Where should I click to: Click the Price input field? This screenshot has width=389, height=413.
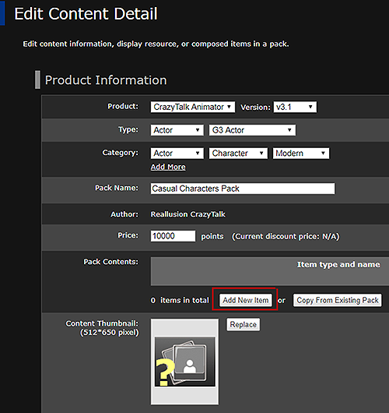[x=173, y=236]
